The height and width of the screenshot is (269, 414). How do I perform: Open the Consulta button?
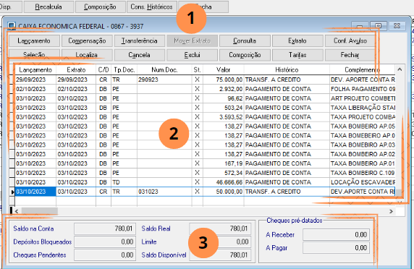245,41
